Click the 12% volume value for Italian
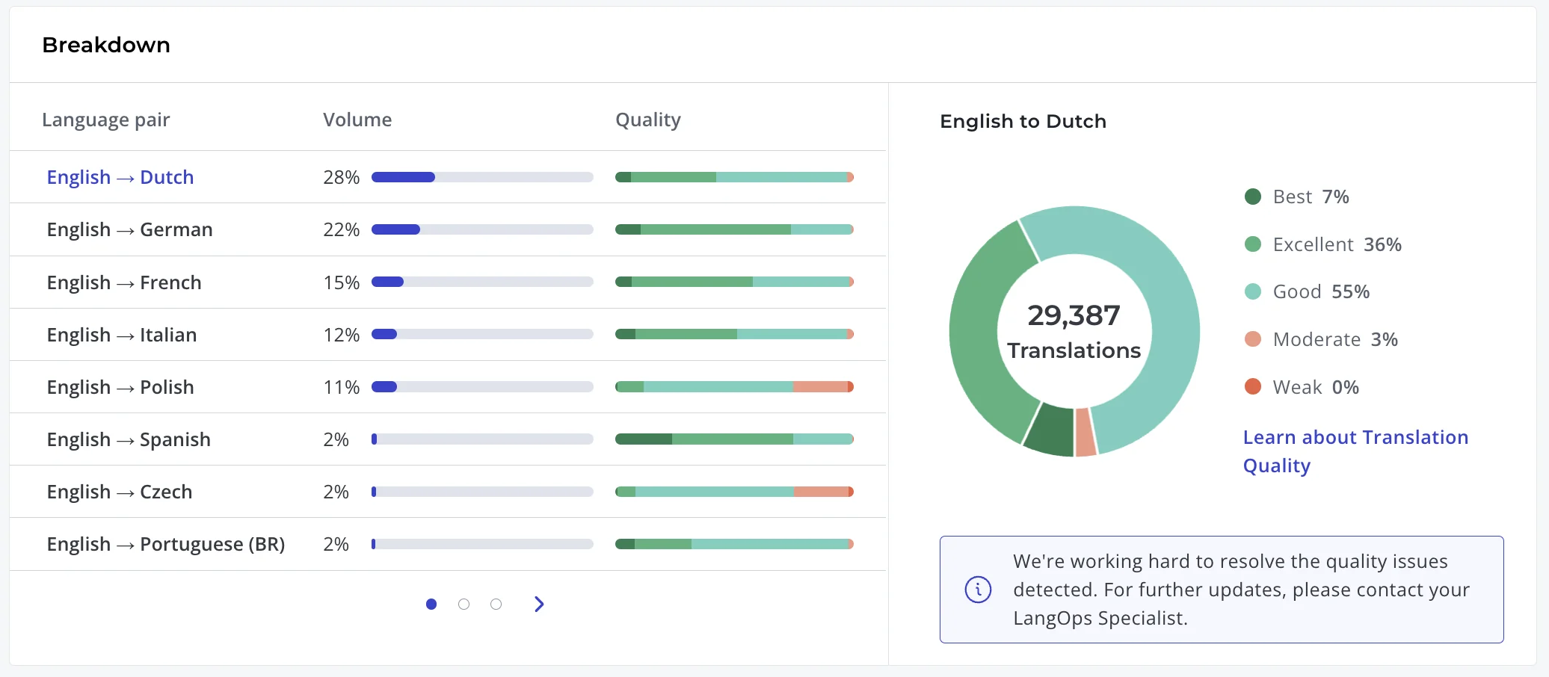 click(342, 335)
